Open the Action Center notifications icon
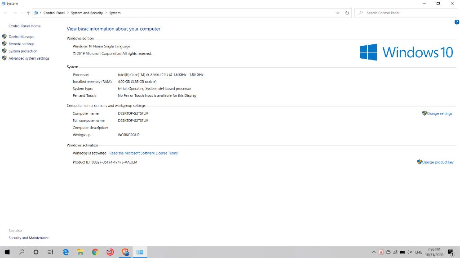 click(451, 252)
